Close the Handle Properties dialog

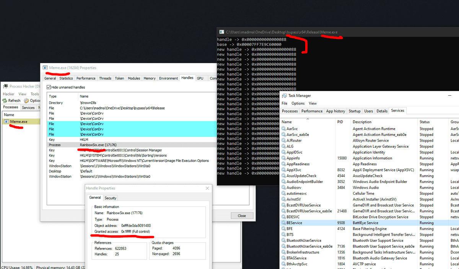[x=207, y=188]
